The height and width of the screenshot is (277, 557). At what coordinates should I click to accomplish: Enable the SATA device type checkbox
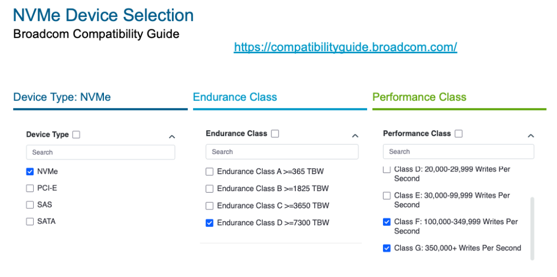(30, 221)
